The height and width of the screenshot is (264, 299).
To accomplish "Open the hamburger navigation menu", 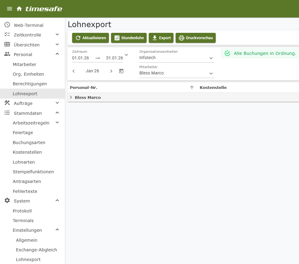I will 10,9.
